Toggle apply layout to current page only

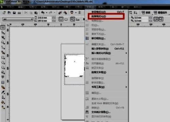pos(78,19)
